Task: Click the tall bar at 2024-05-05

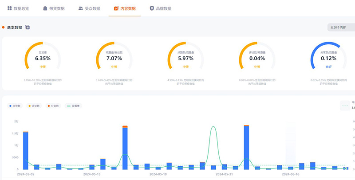Action: (x=26, y=150)
